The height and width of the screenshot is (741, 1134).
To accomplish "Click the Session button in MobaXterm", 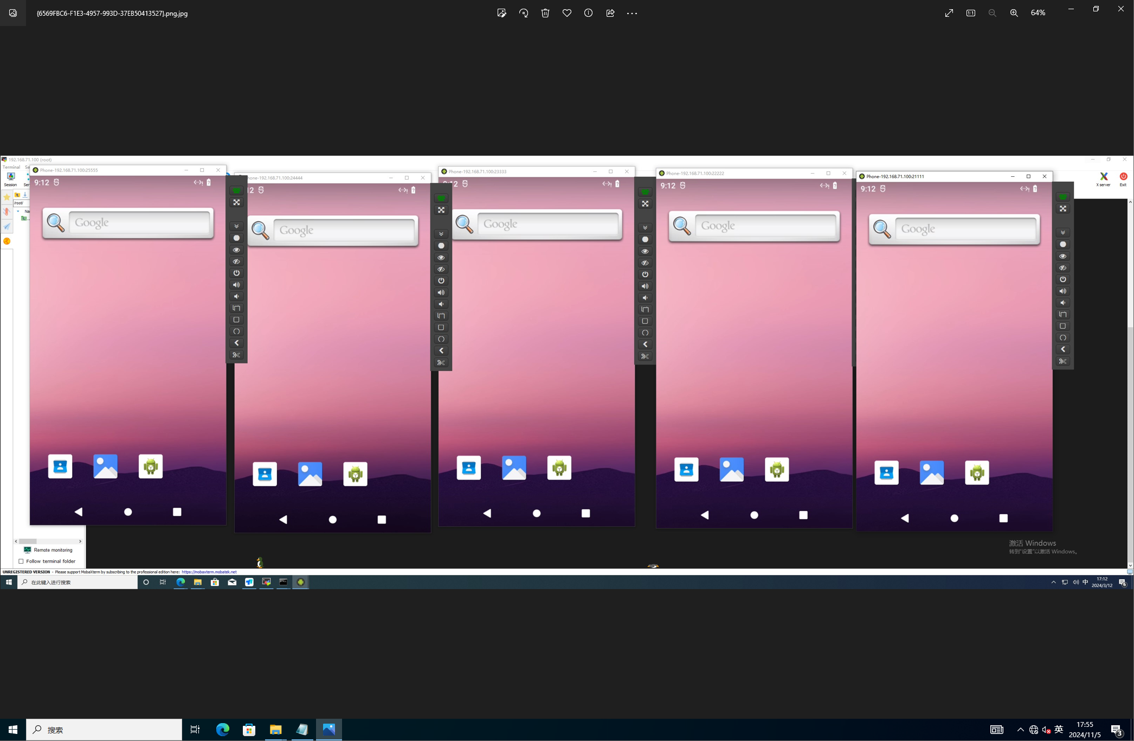I will pos(10,180).
